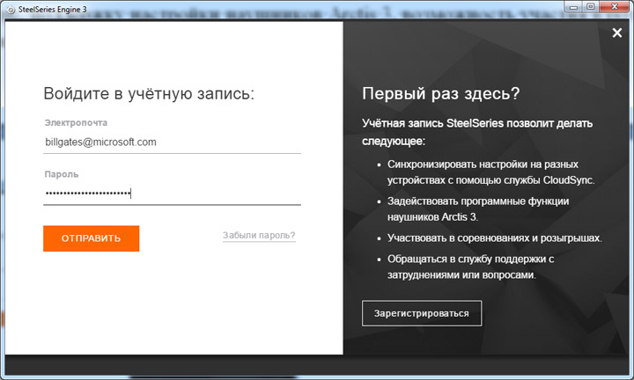Click the Зарегистрироваться button
Image resolution: width=634 pixels, height=380 pixels.
[422, 313]
